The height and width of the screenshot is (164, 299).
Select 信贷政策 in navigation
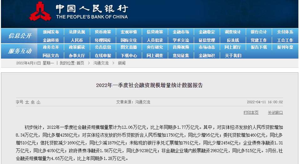pos(155,32)
